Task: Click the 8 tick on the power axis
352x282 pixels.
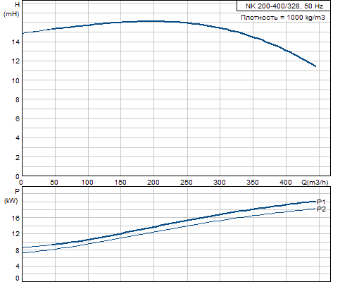Action: pos(18,250)
